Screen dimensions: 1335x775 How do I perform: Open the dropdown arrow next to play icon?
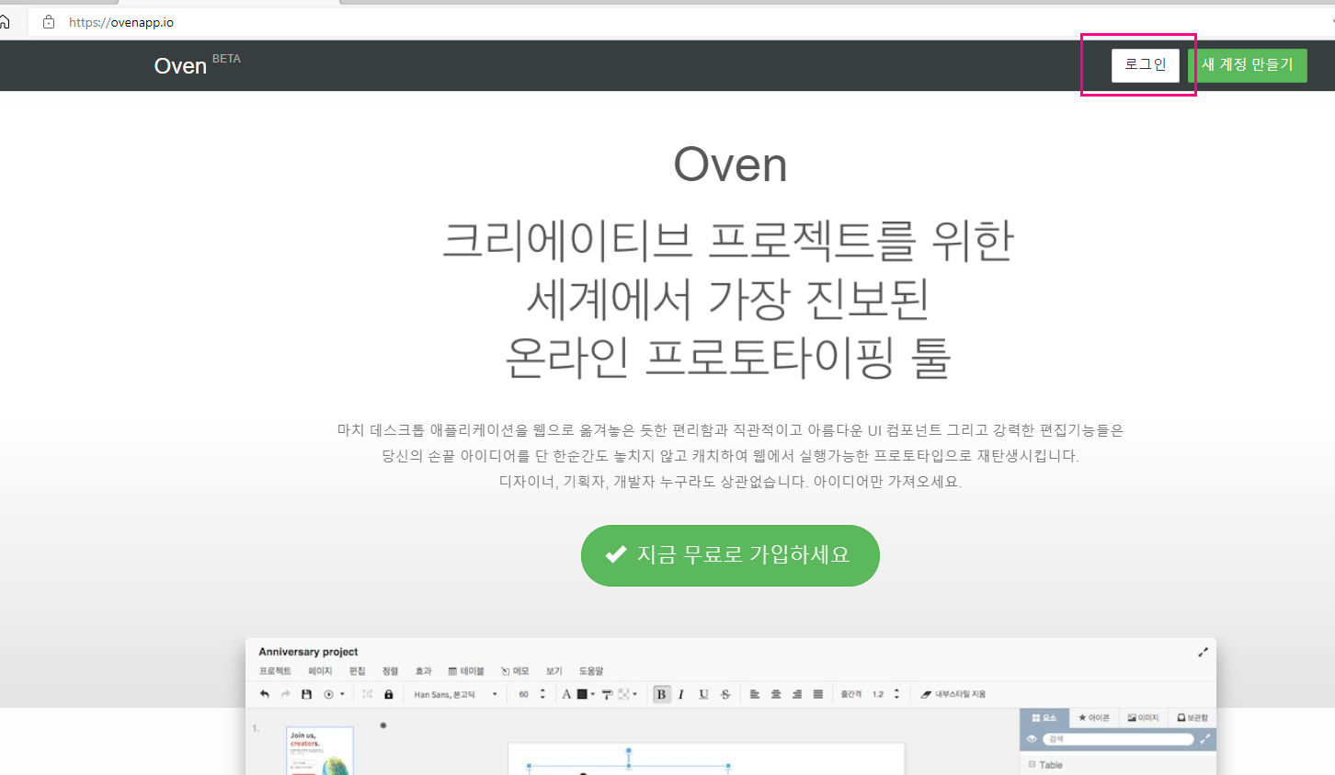click(x=342, y=694)
